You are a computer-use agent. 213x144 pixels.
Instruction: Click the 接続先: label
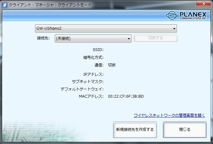(43, 38)
